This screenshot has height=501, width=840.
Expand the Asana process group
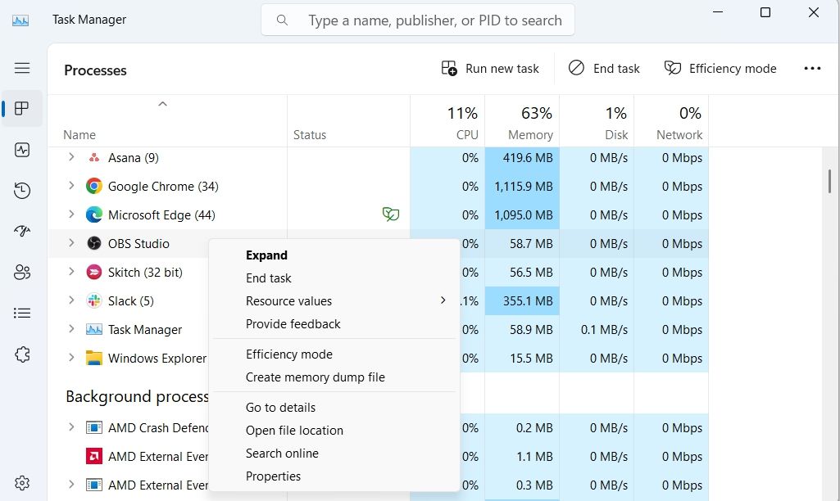pos(71,157)
